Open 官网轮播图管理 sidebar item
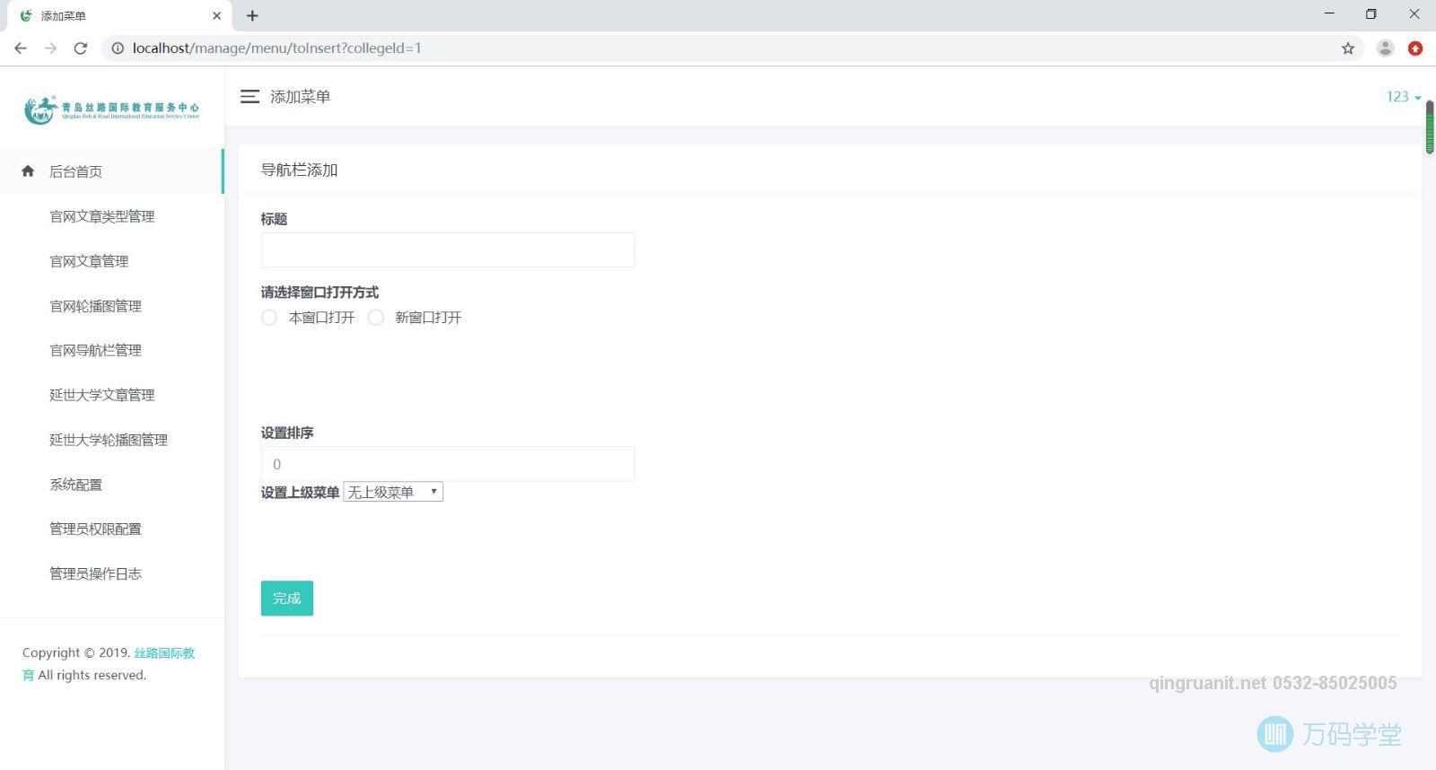 (96, 306)
